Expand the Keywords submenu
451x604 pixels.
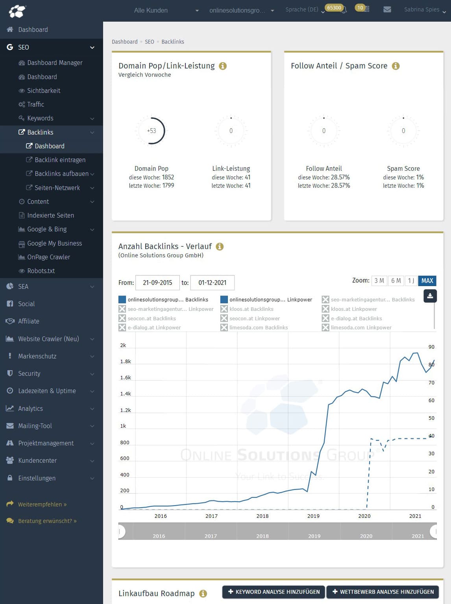tap(92, 118)
